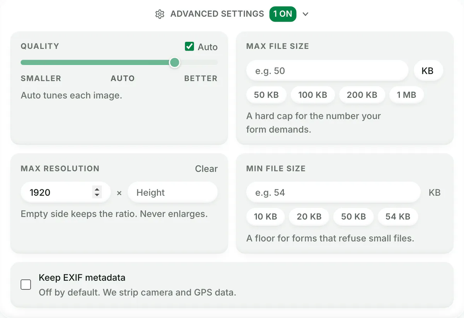Click the '1 ON' green badge
Screen dimensions: 464x318
pos(283,14)
